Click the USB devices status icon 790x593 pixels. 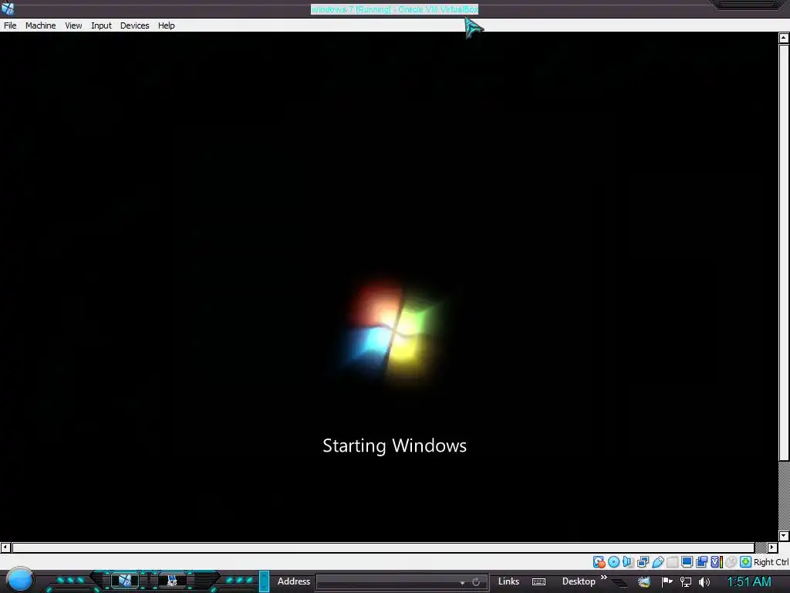(657, 562)
